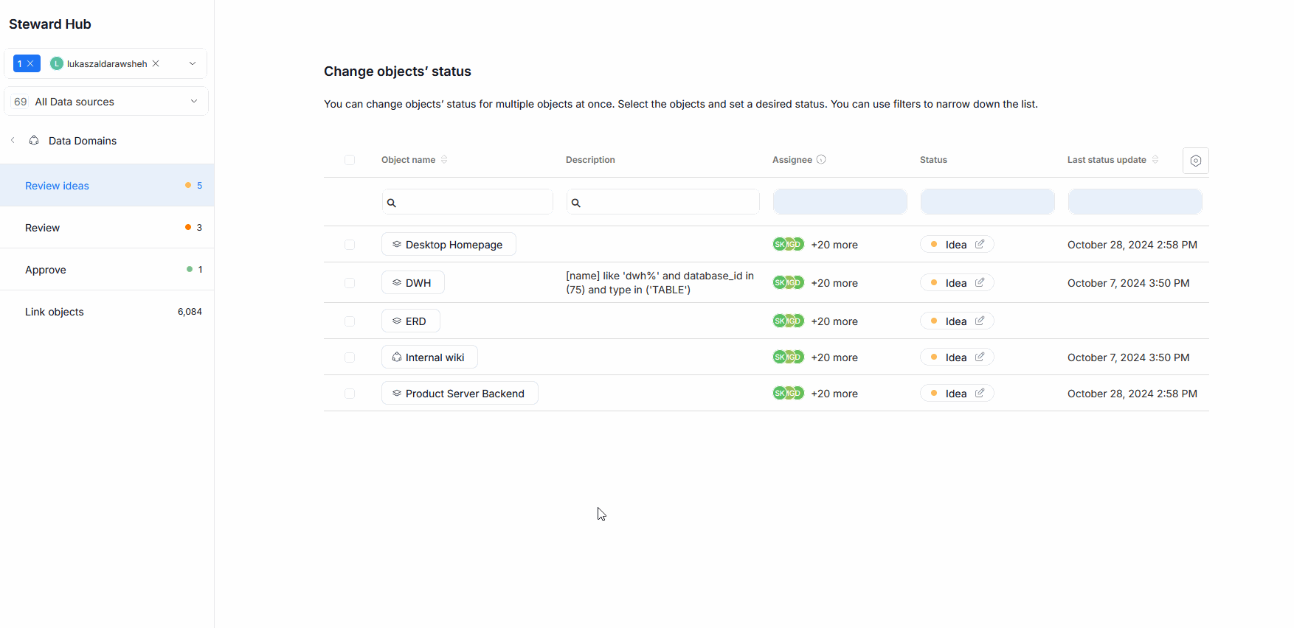This screenshot has width=1294, height=628.
Task: Open the All Data sources dropdown
Action: pyautogui.click(x=194, y=101)
